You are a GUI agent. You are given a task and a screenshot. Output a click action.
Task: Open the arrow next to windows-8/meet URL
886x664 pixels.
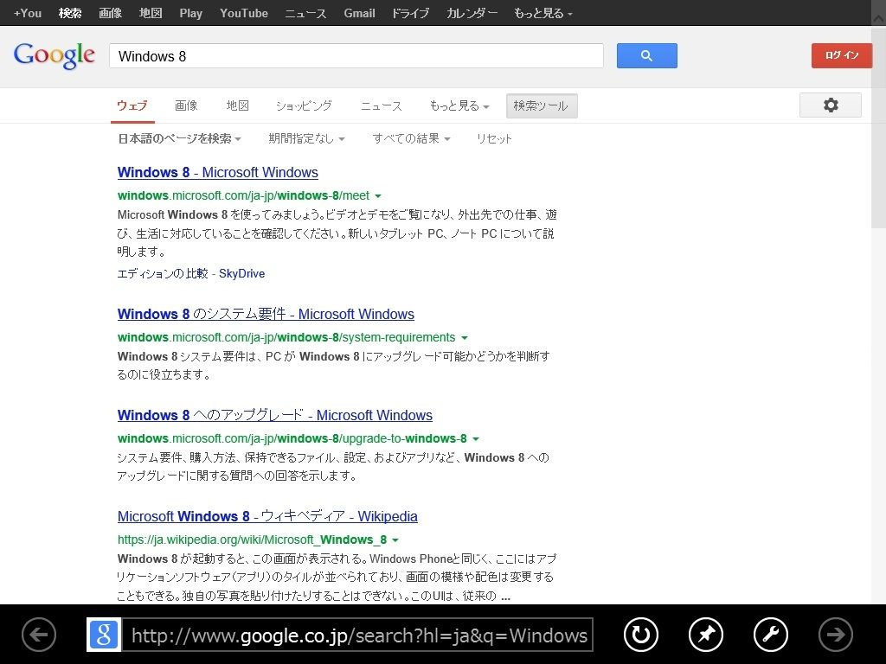[378, 196]
